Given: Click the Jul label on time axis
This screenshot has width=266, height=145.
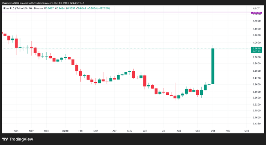Looking at the screenshot, I should click(x=163, y=131).
